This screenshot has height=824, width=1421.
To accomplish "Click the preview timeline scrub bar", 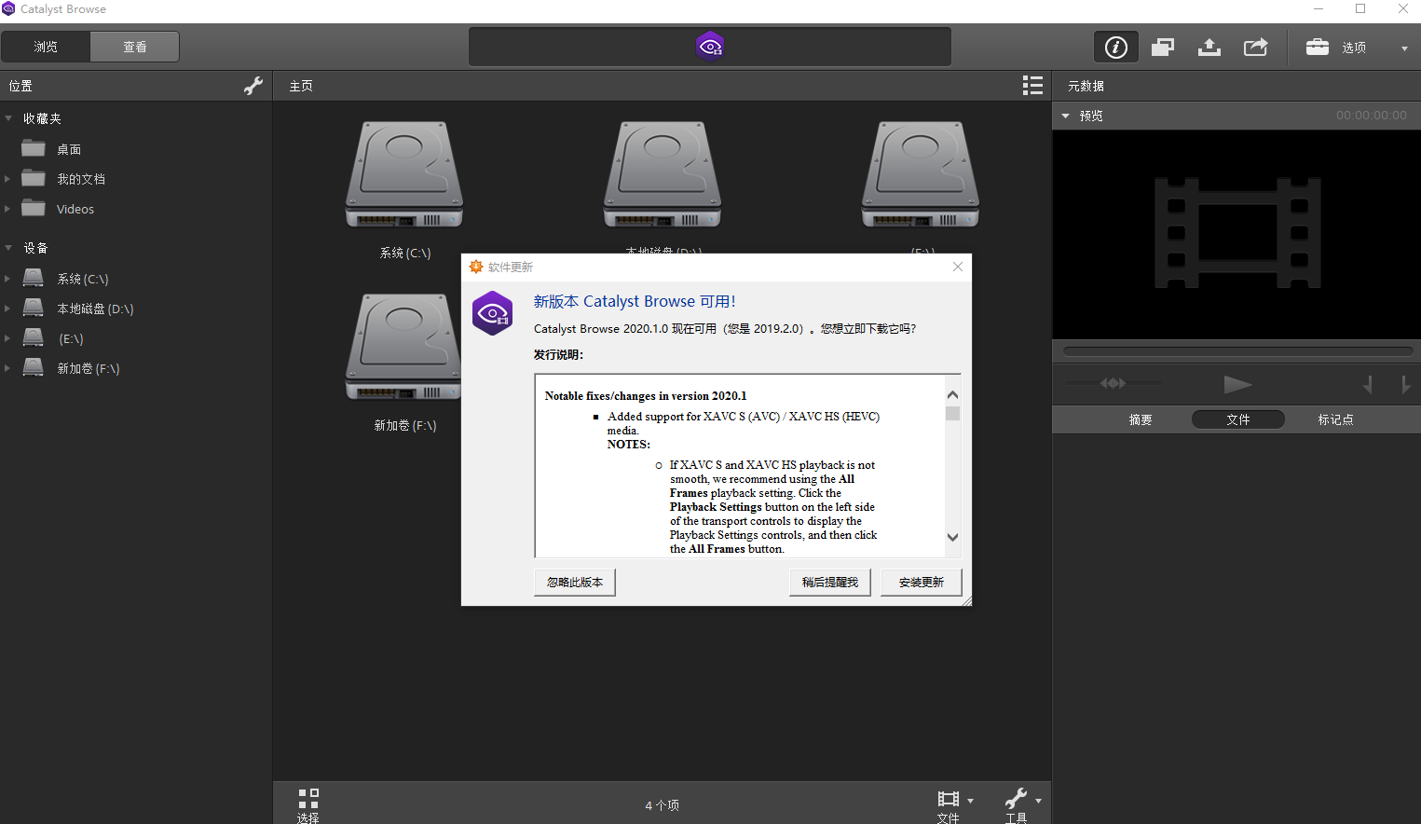I will point(1237,351).
